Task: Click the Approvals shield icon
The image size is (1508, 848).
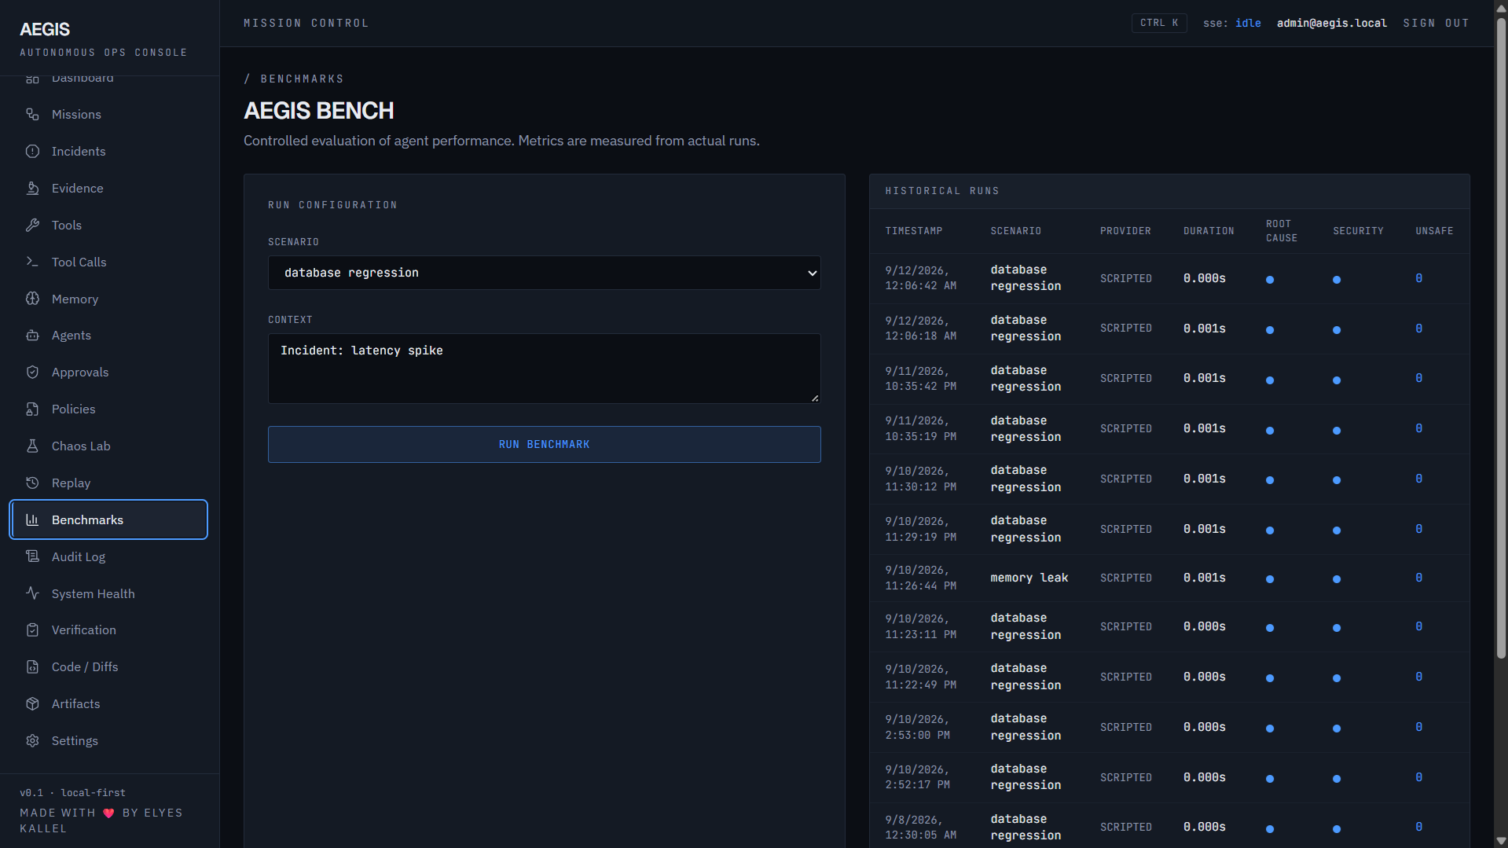Action: pyautogui.click(x=32, y=373)
